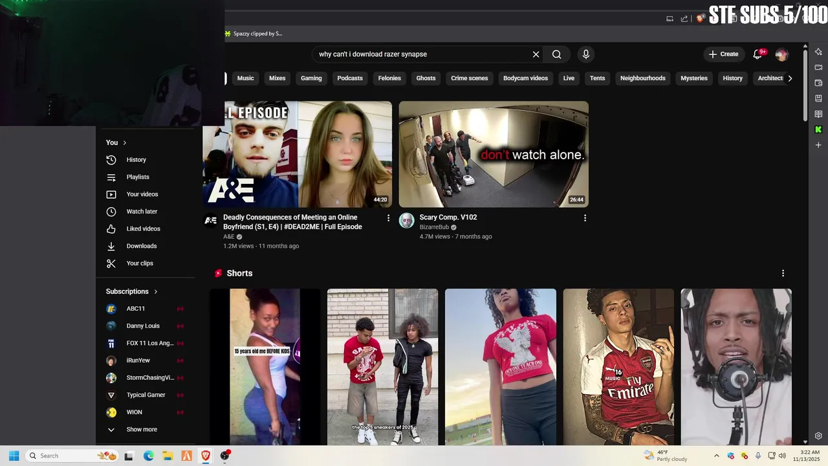Screen dimensions: 828x466
Task: Open File Explorer from taskbar
Action: (168, 456)
